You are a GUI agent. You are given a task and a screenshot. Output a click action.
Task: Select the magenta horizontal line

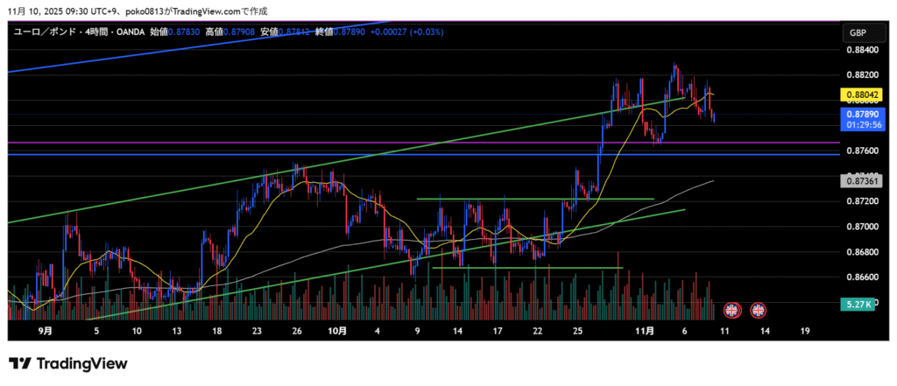click(x=263, y=142)
